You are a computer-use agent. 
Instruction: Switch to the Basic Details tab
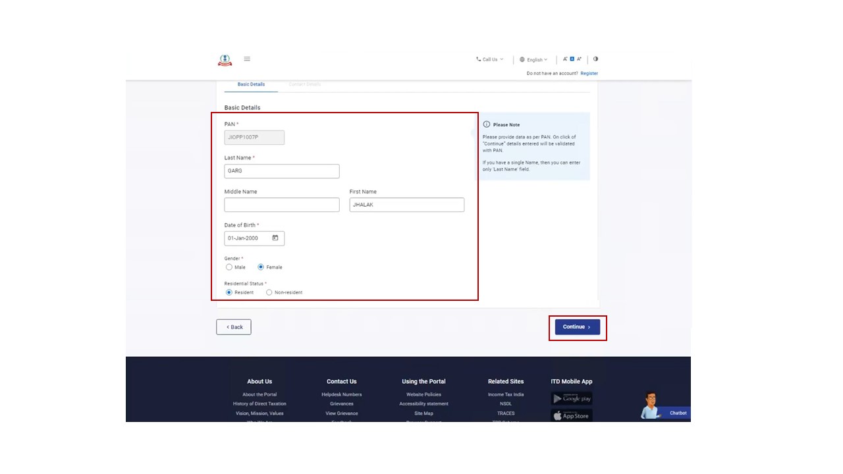(x=251, y=84)
